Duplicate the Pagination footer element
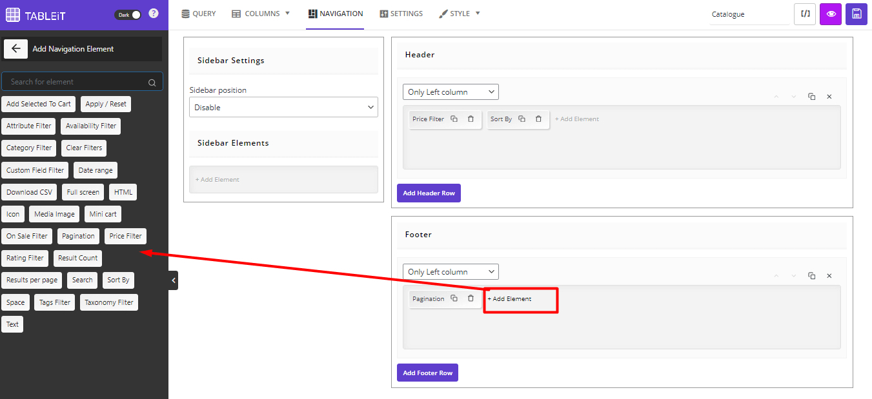Screen dimensions: 872x399 coord(454,298)
